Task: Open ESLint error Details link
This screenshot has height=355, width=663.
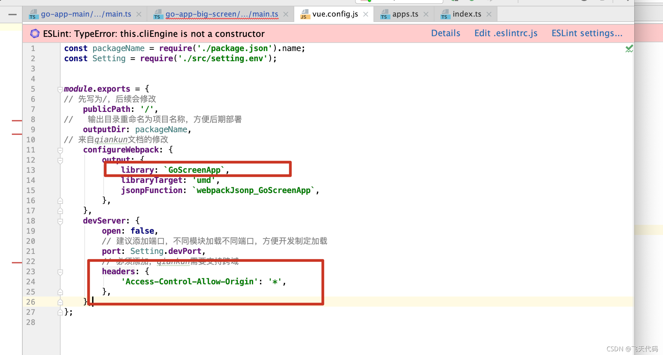Action: [446, 33]
